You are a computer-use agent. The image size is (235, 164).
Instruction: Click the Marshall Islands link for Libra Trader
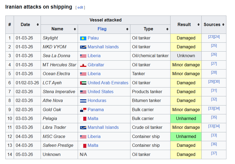pos(103,127)
